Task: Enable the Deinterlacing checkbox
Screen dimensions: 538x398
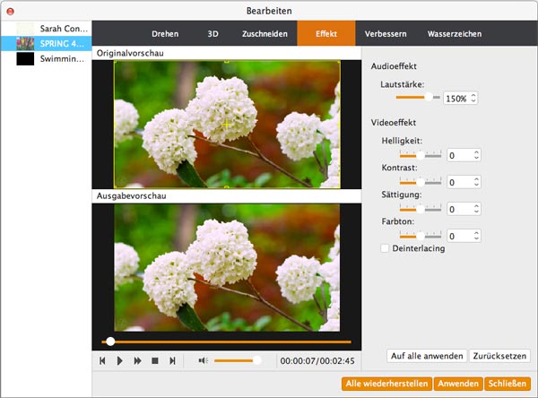Action: pyautogui.click(x=385, y=248)
